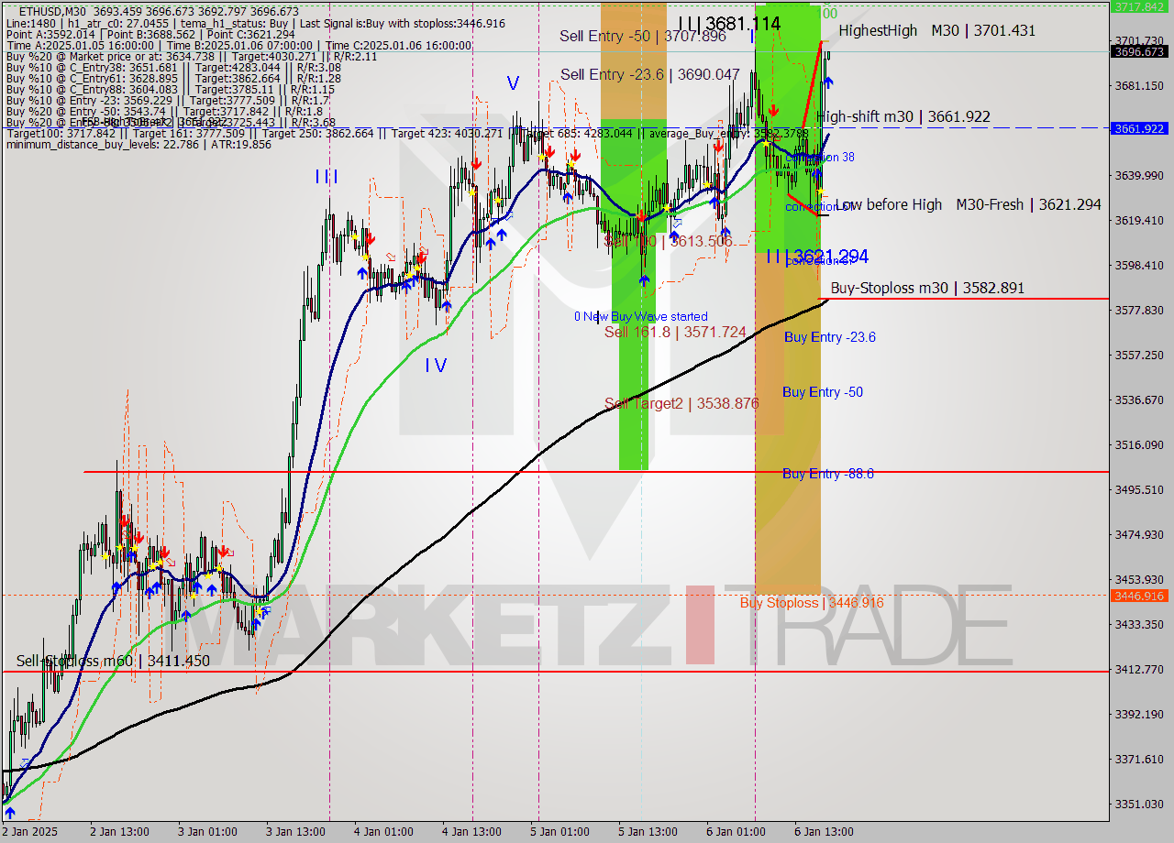Click the '5 Jan 01:00' time axis label

pyautogui.click(x=560, y=832)
